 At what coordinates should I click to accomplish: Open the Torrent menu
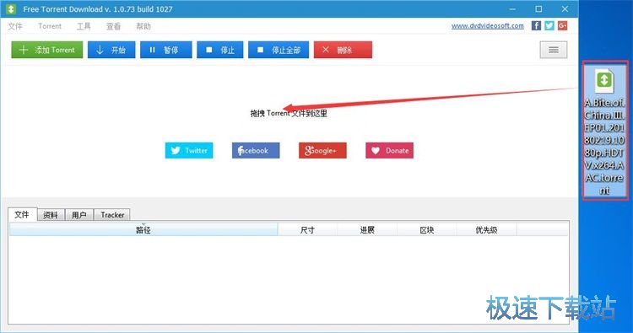pos(50,26)
